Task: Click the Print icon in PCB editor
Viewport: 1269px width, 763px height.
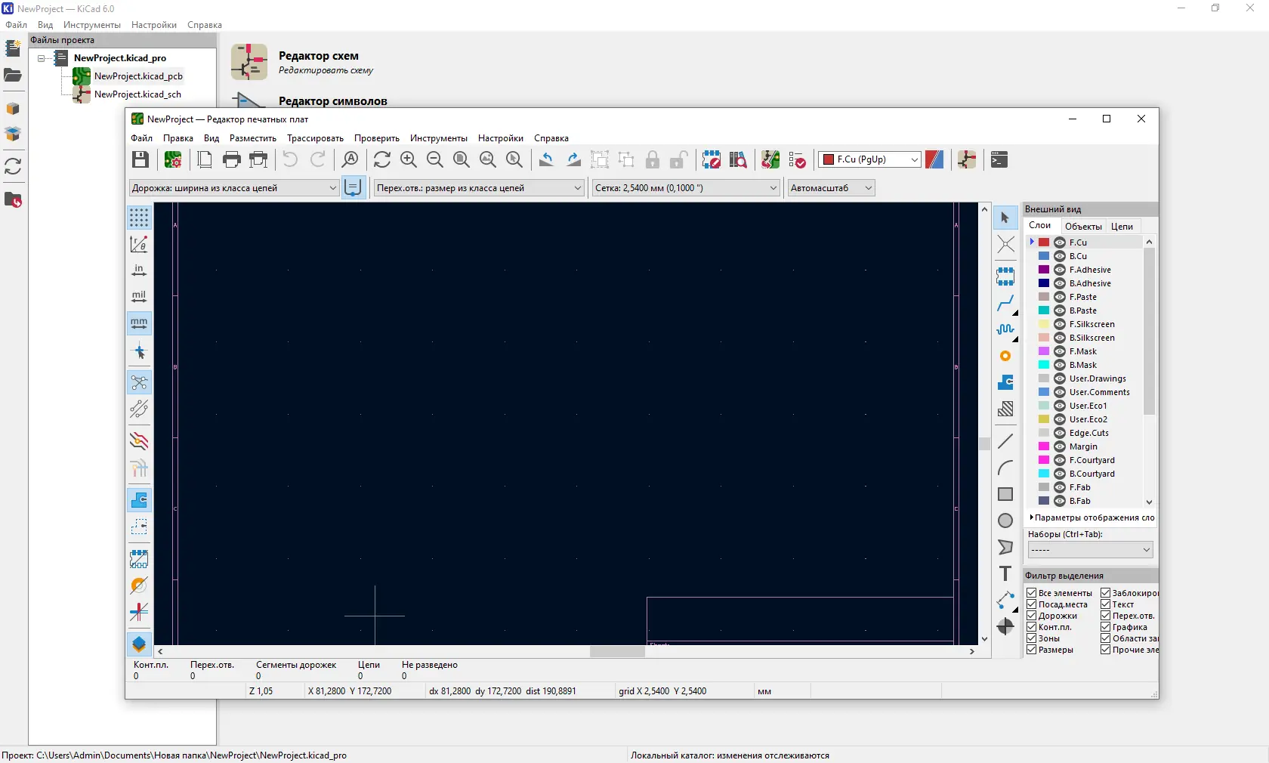Action: click(232, 159)
